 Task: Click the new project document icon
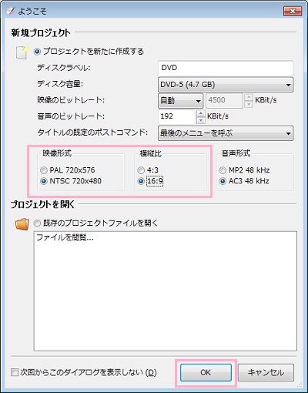[x=22, y=52]
